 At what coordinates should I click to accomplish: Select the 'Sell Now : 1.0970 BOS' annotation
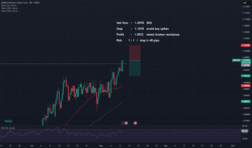pos(134,23)
